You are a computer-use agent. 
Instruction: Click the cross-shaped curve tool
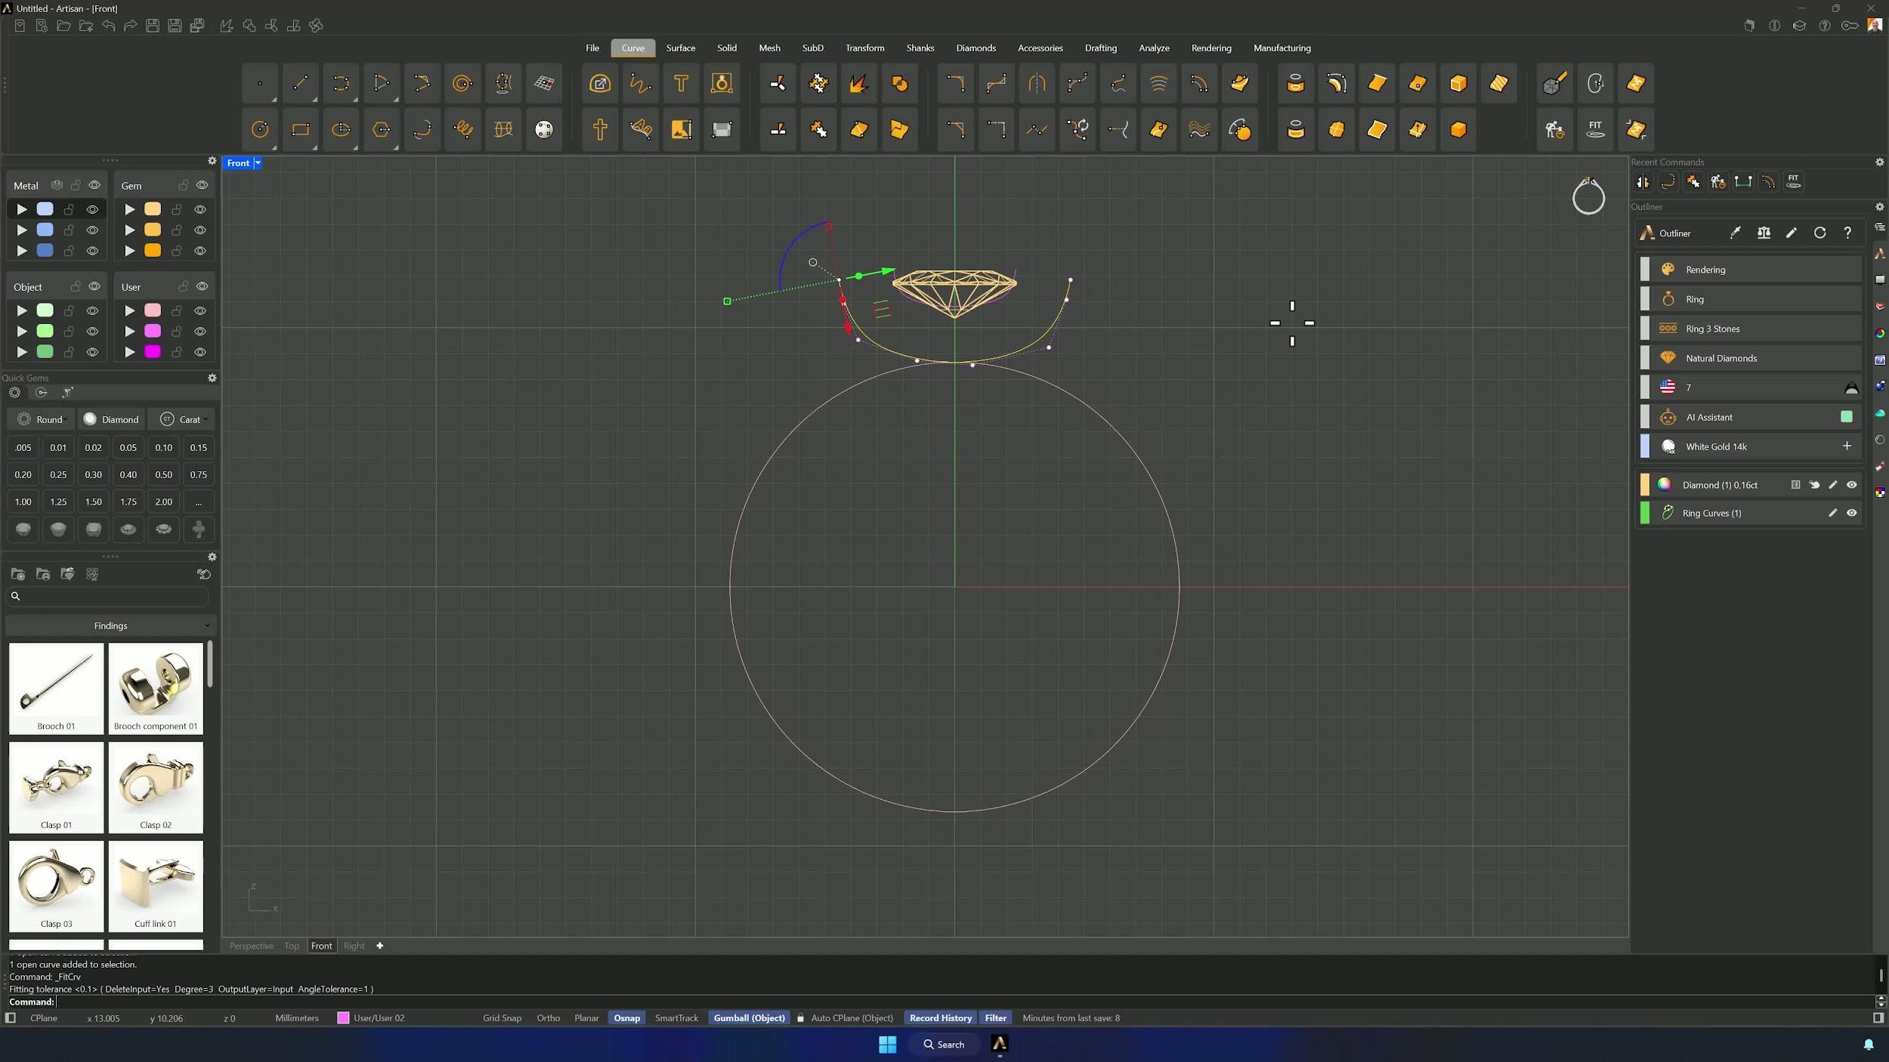pos(600,129)
